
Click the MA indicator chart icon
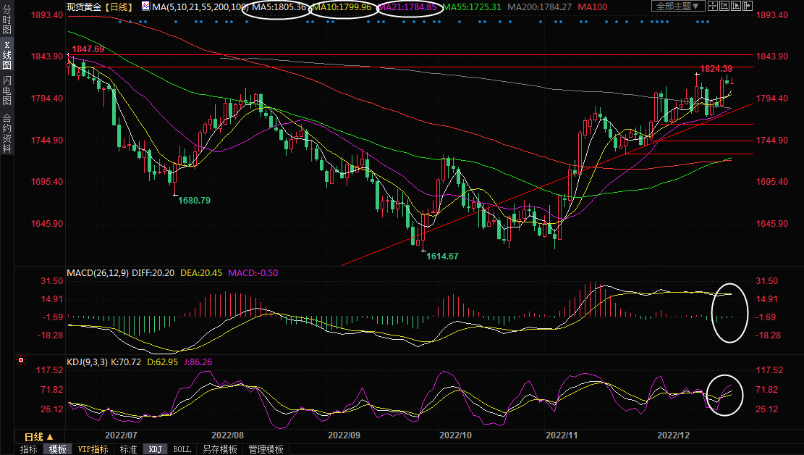click(x=145, y=7)
